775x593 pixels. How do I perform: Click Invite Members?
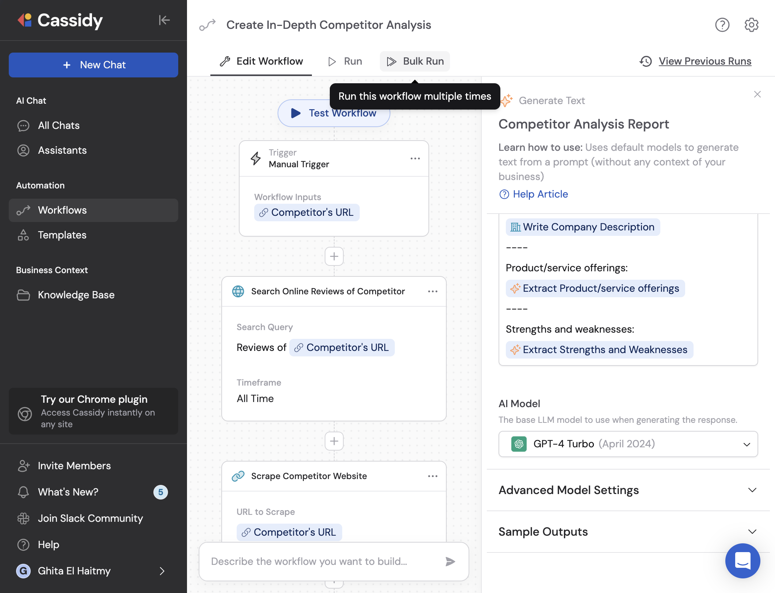(93, 466)
